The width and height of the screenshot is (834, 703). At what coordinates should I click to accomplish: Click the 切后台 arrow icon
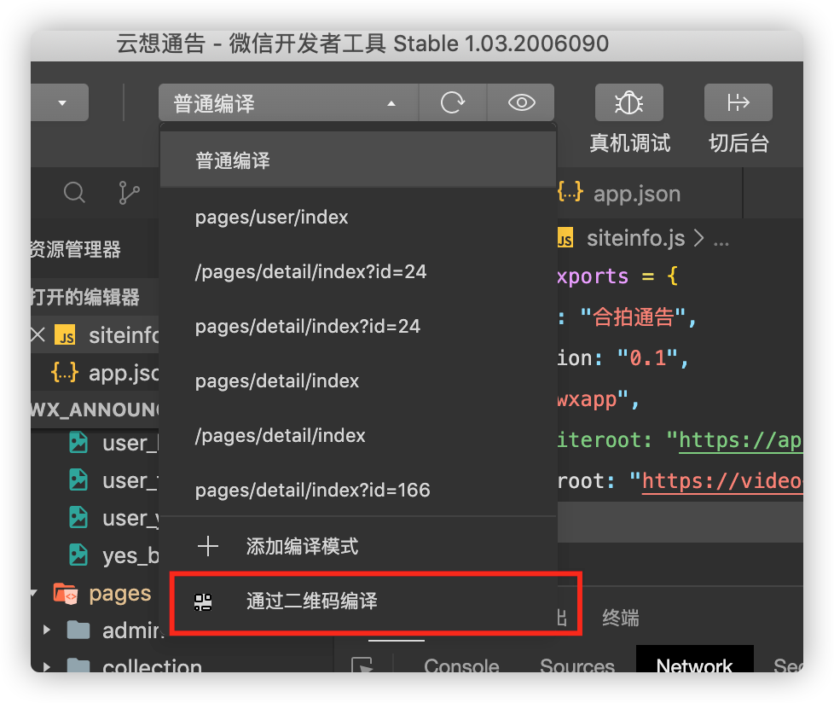(738, 102)
